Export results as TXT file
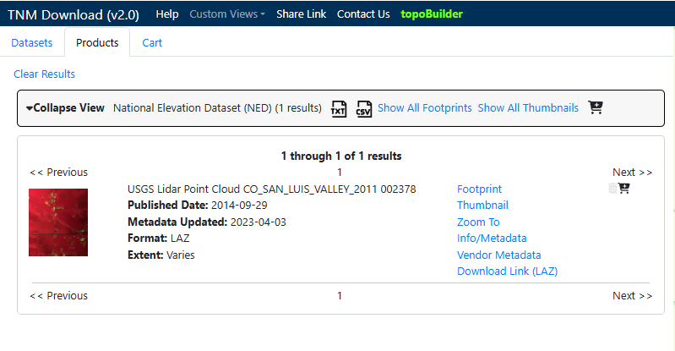Image resolution: width=675 pixels, height=351 pixels. 339,108
